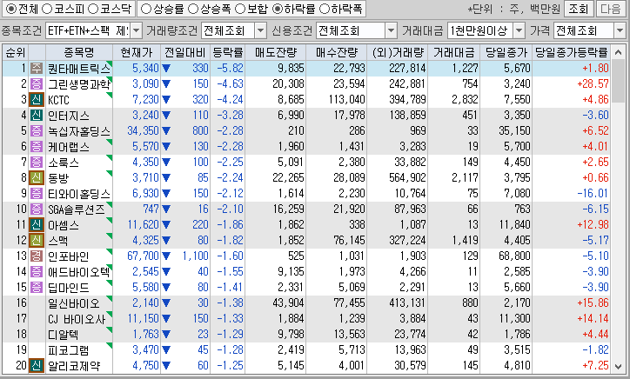Image resolution: width=630 pixels, height=379 pixels.
Task: Click the 증 badge icon for 그린생명과학
Action: pyautogui.click(x=37, y=84)
